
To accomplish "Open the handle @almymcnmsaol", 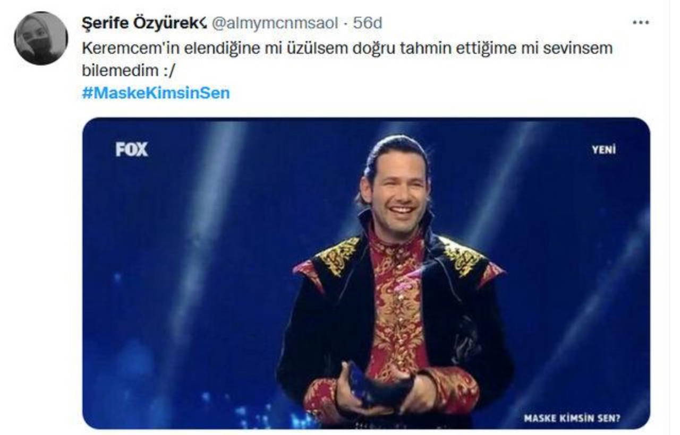I will tap(275, 23).
